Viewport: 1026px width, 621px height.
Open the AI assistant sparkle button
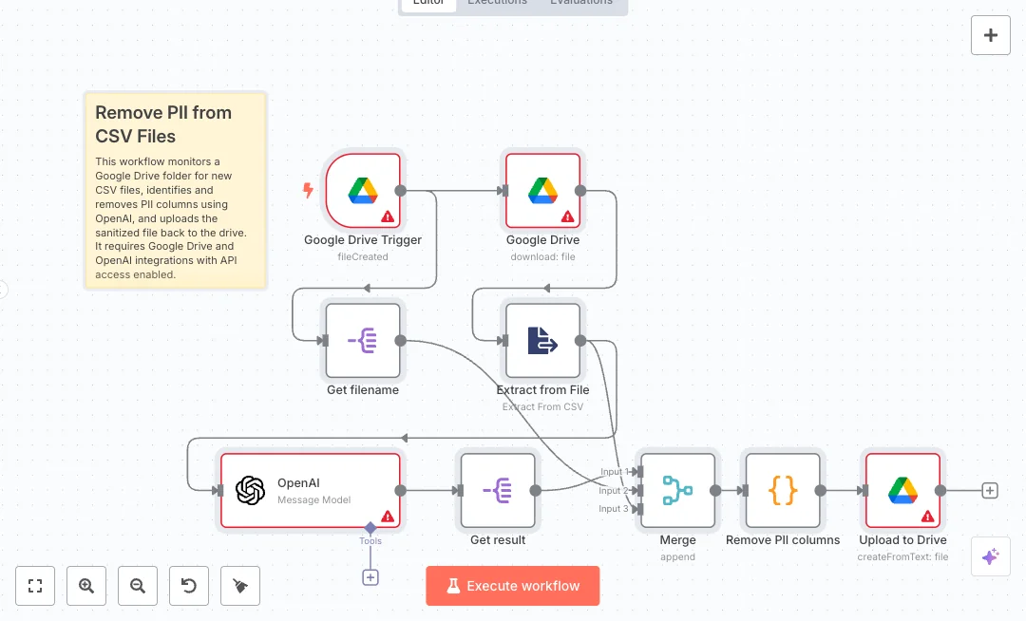pyautogui.click(x=990, y=556)
